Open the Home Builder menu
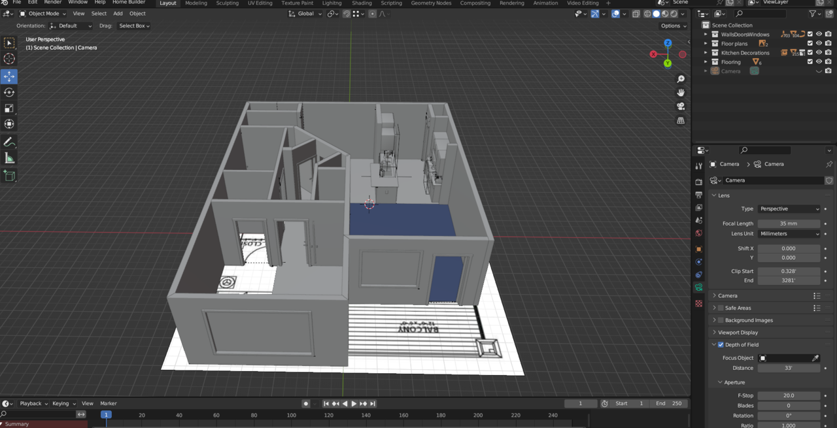The image size is (837, 428). 128,3
